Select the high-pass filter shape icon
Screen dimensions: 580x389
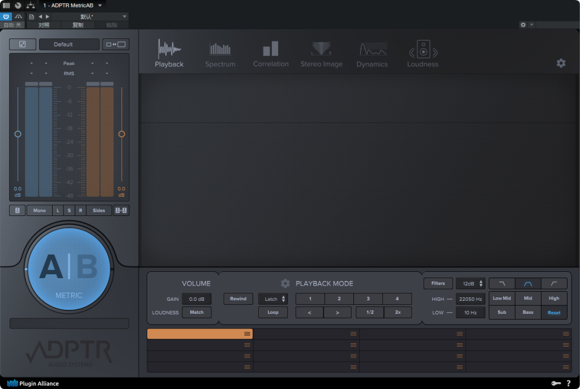[554, 283]
